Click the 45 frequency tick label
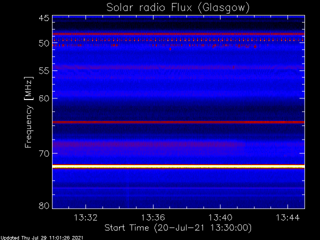The height and width of the screenshot is (240, 320). pyautogui.click(x=44, y=18)
